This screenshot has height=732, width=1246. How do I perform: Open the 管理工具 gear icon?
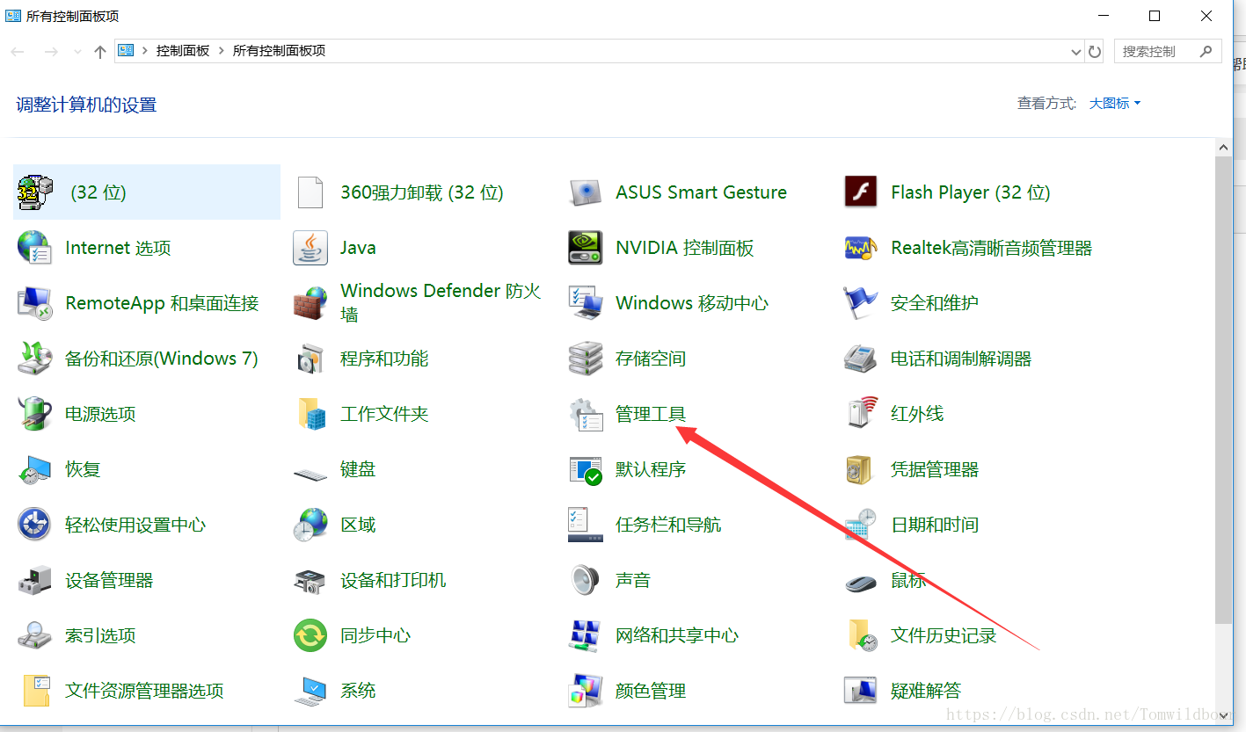click(586, 414)
